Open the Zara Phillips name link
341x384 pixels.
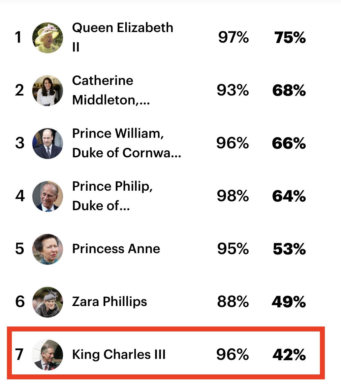(109, 302)
